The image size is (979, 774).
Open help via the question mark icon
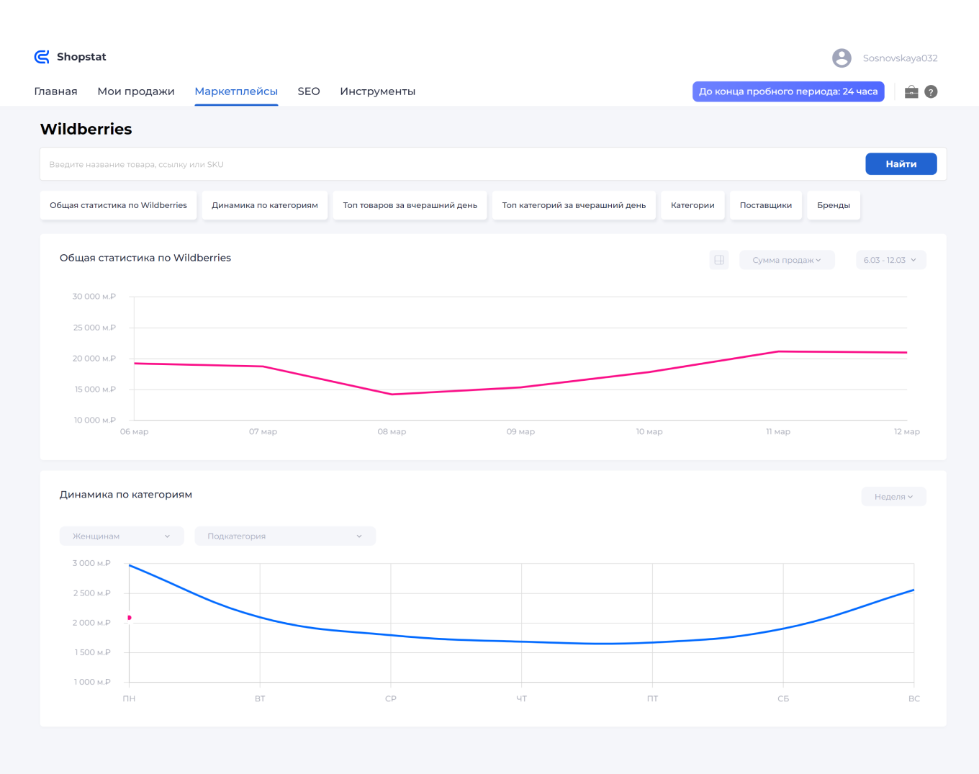[x=931, y=91]
